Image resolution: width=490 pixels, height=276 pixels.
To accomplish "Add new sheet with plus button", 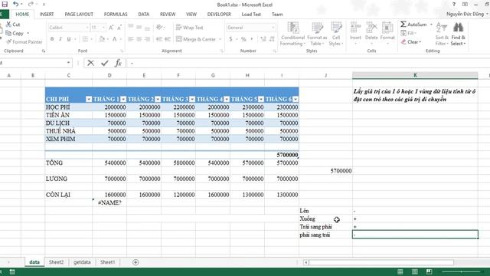I will pyautogui.click(x=136, y=262).
